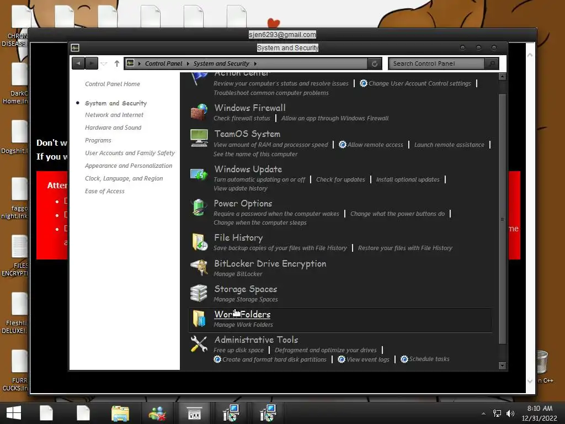
Task: Click the System and Security sidebar entry
Action: pyautogui.click(x=116, y=103)
